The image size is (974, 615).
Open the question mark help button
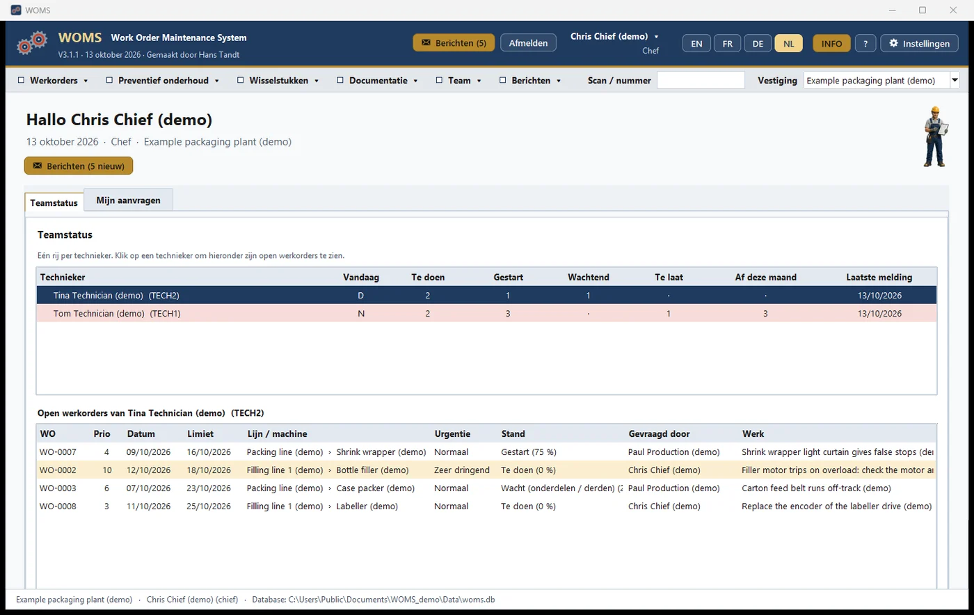pyautogui.click(x=865, y=43)
